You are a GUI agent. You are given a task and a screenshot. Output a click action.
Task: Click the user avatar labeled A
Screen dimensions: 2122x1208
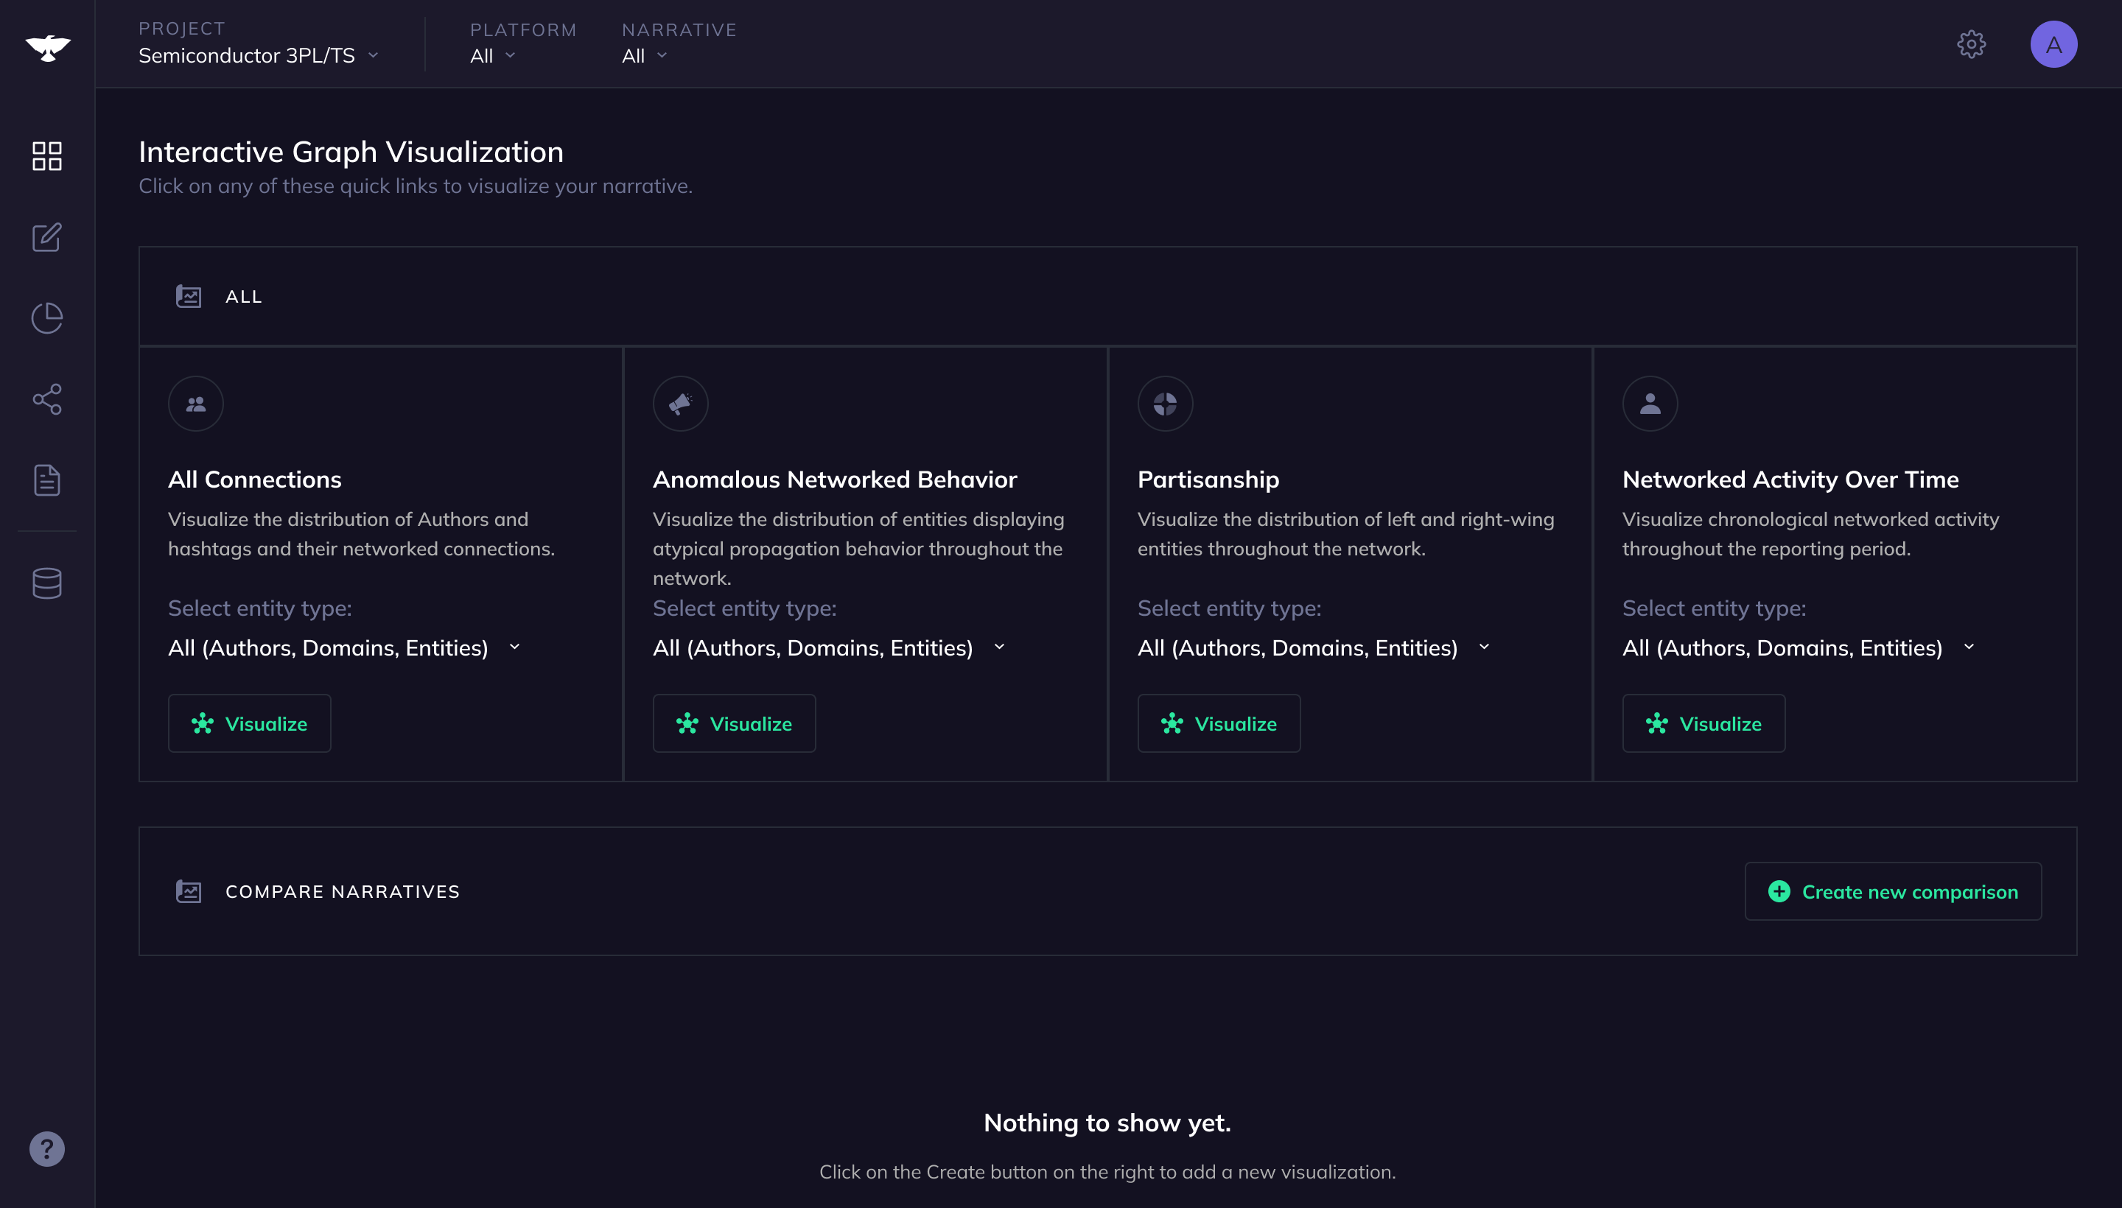[x=2053, y=44]
